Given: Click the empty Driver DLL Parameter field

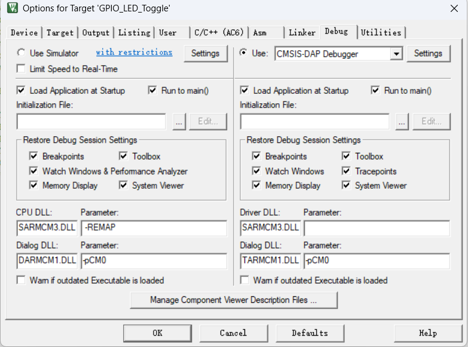Looking at the screenshot, I should [377, 228].
